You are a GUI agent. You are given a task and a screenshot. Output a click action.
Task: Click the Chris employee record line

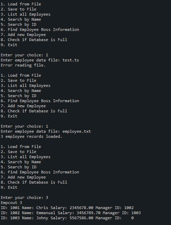tap(67, 208)
